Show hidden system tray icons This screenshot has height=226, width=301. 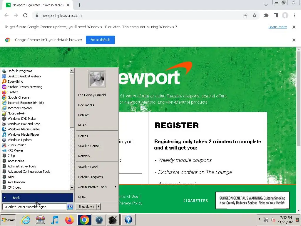point(260,219)
